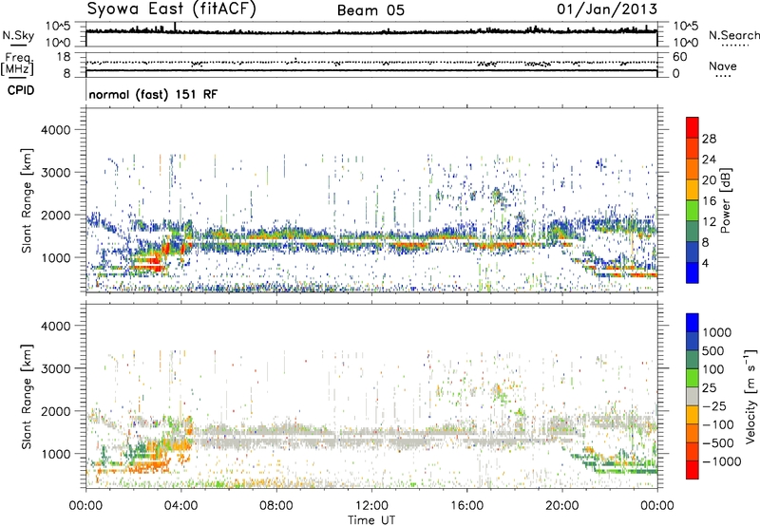Click the 3000 tick in power panel
The height and width of the screenshot is (526, 760).
coord(55,173)
